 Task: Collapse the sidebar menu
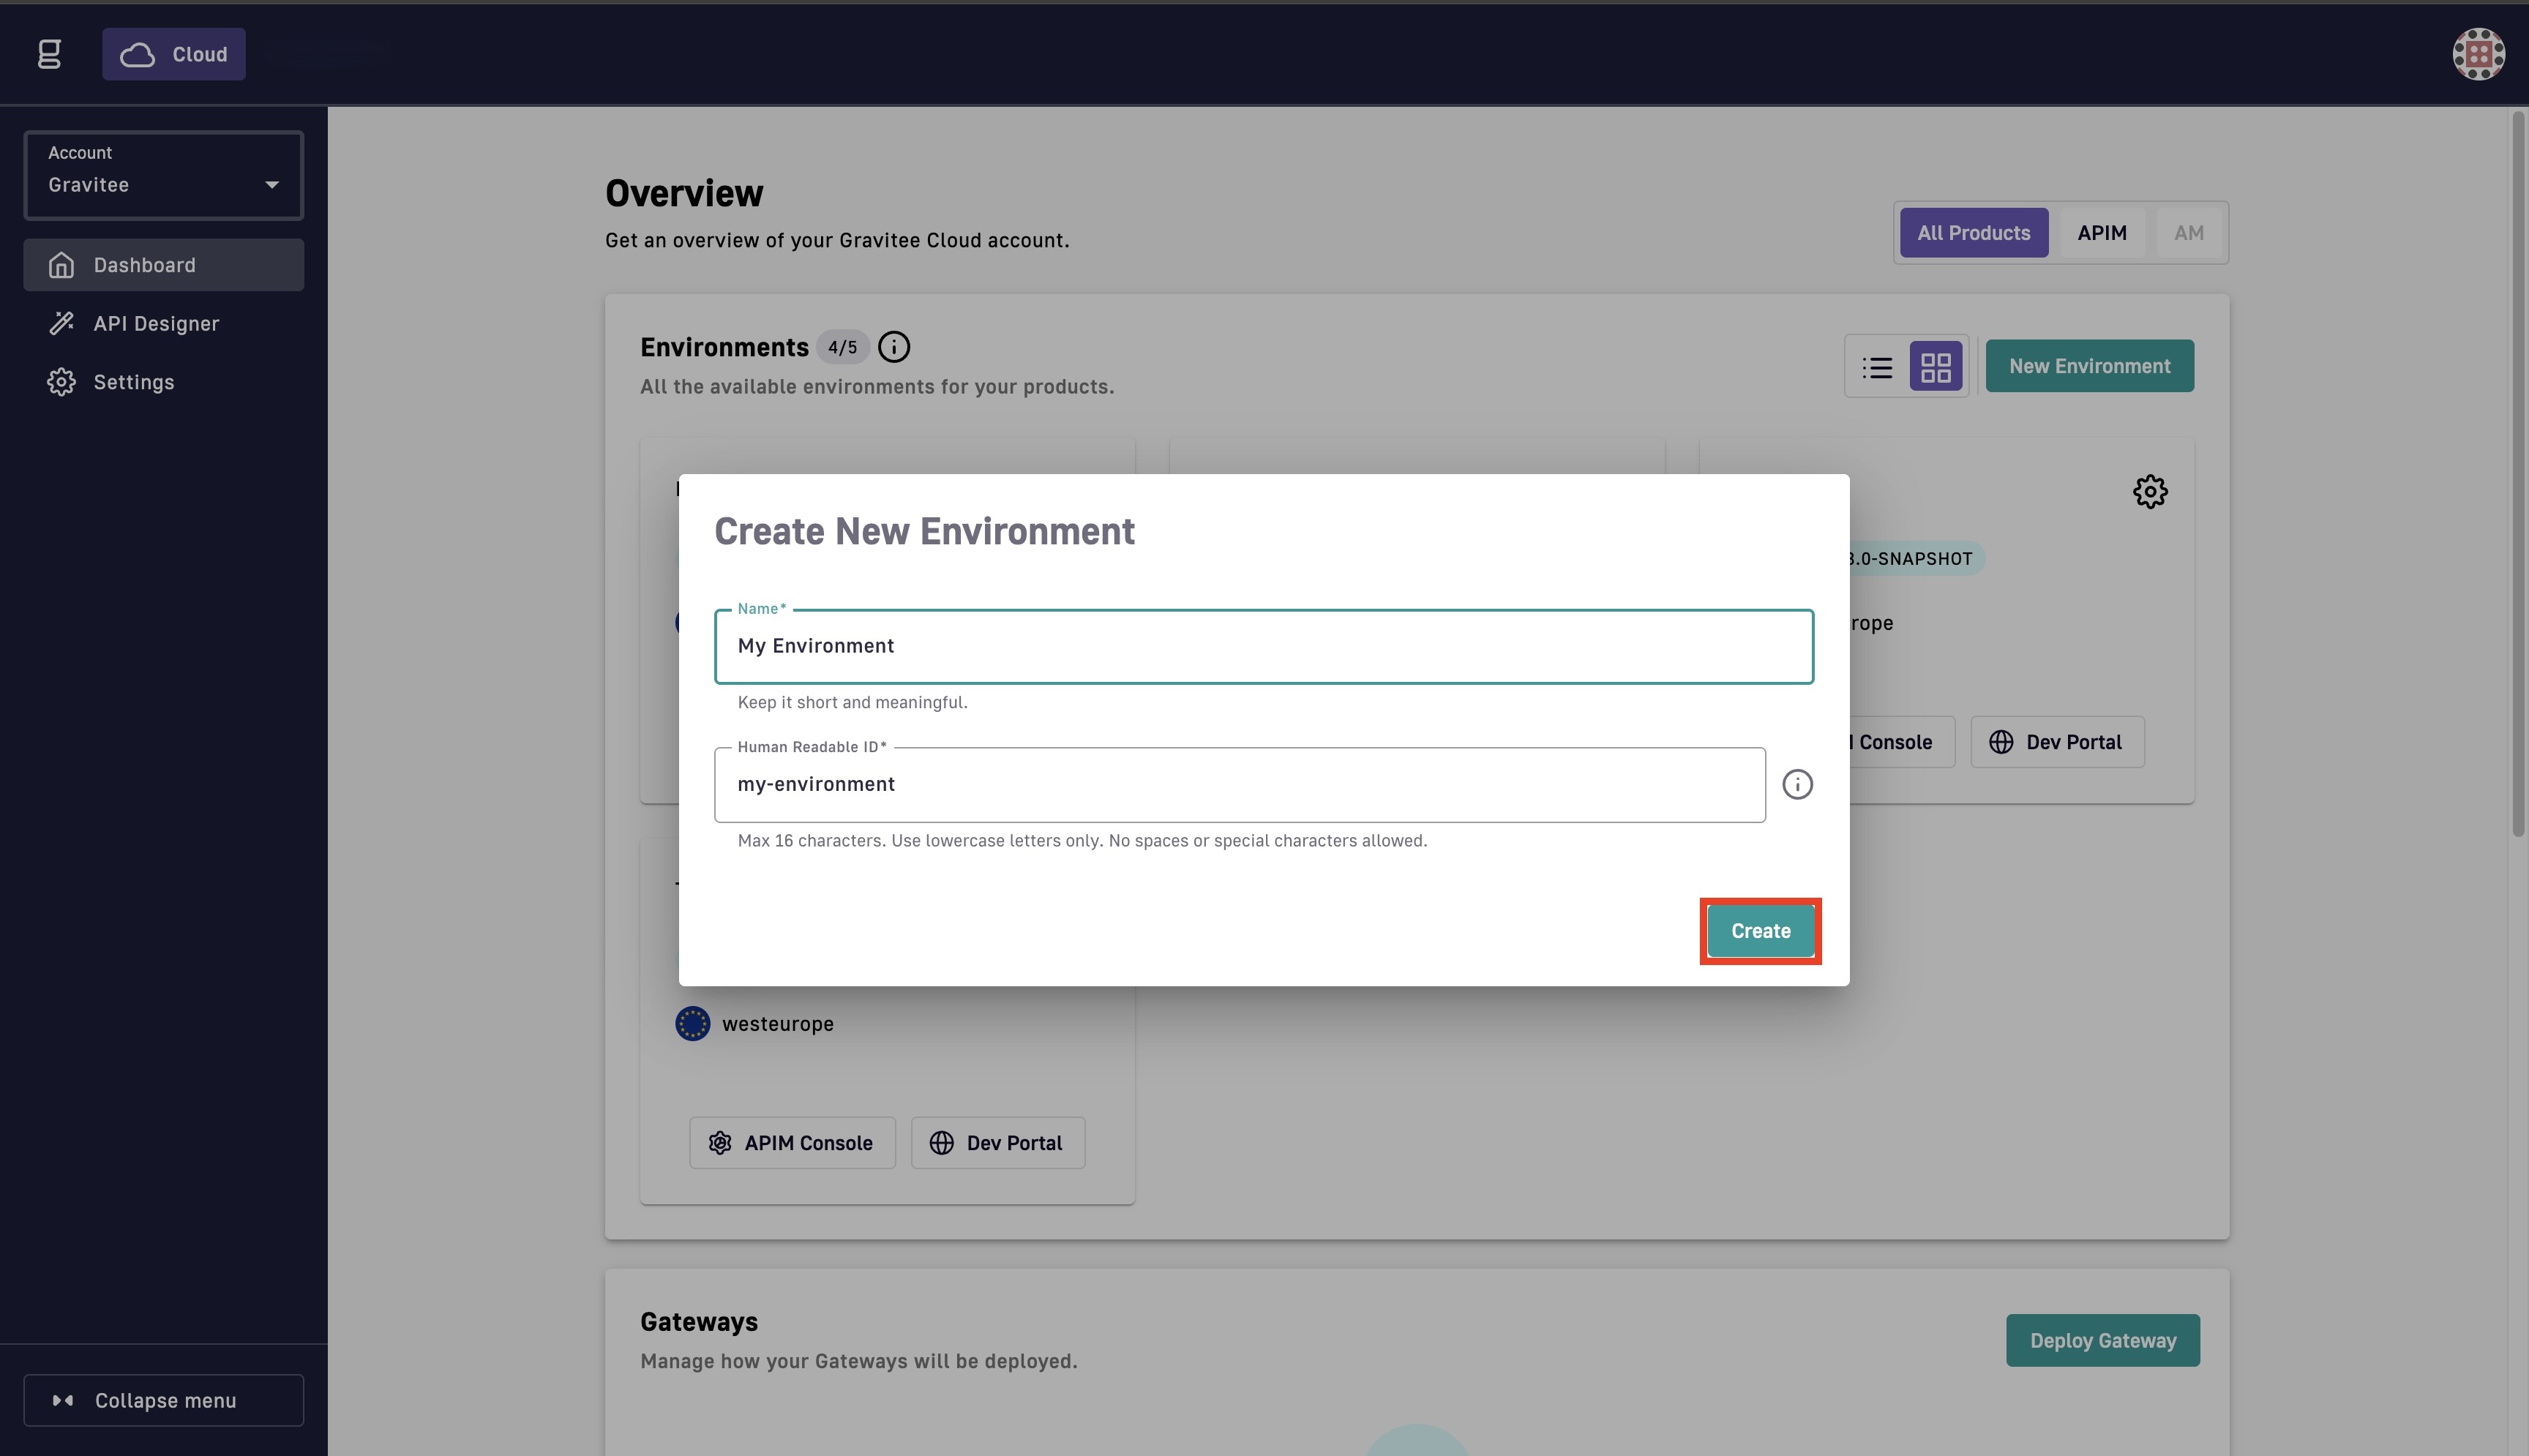164,1400
